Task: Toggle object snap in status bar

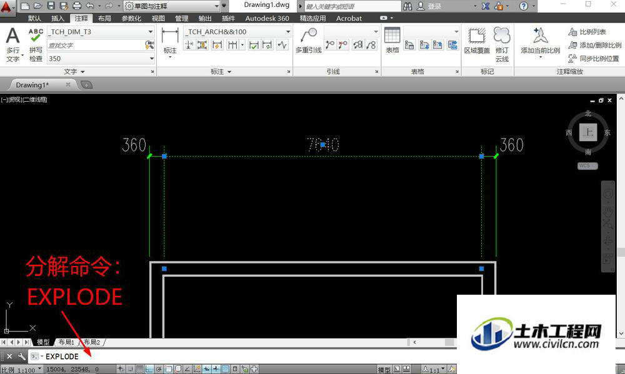Action: point(168,369)
